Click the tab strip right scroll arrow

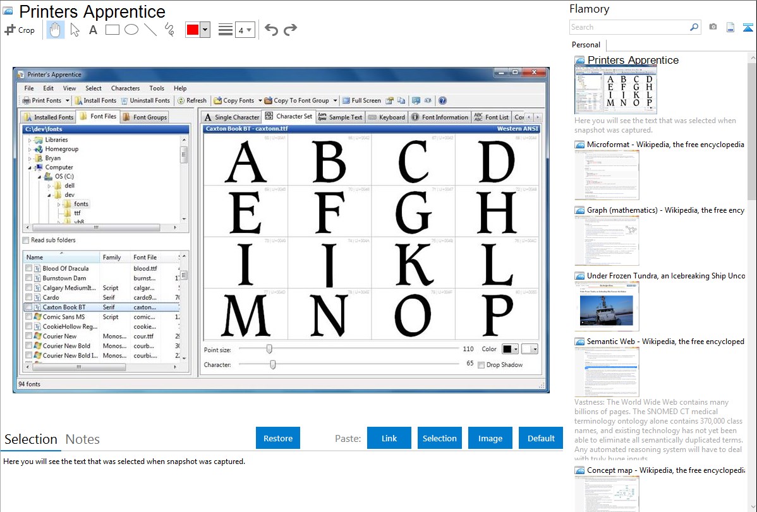tap(537, 117)
